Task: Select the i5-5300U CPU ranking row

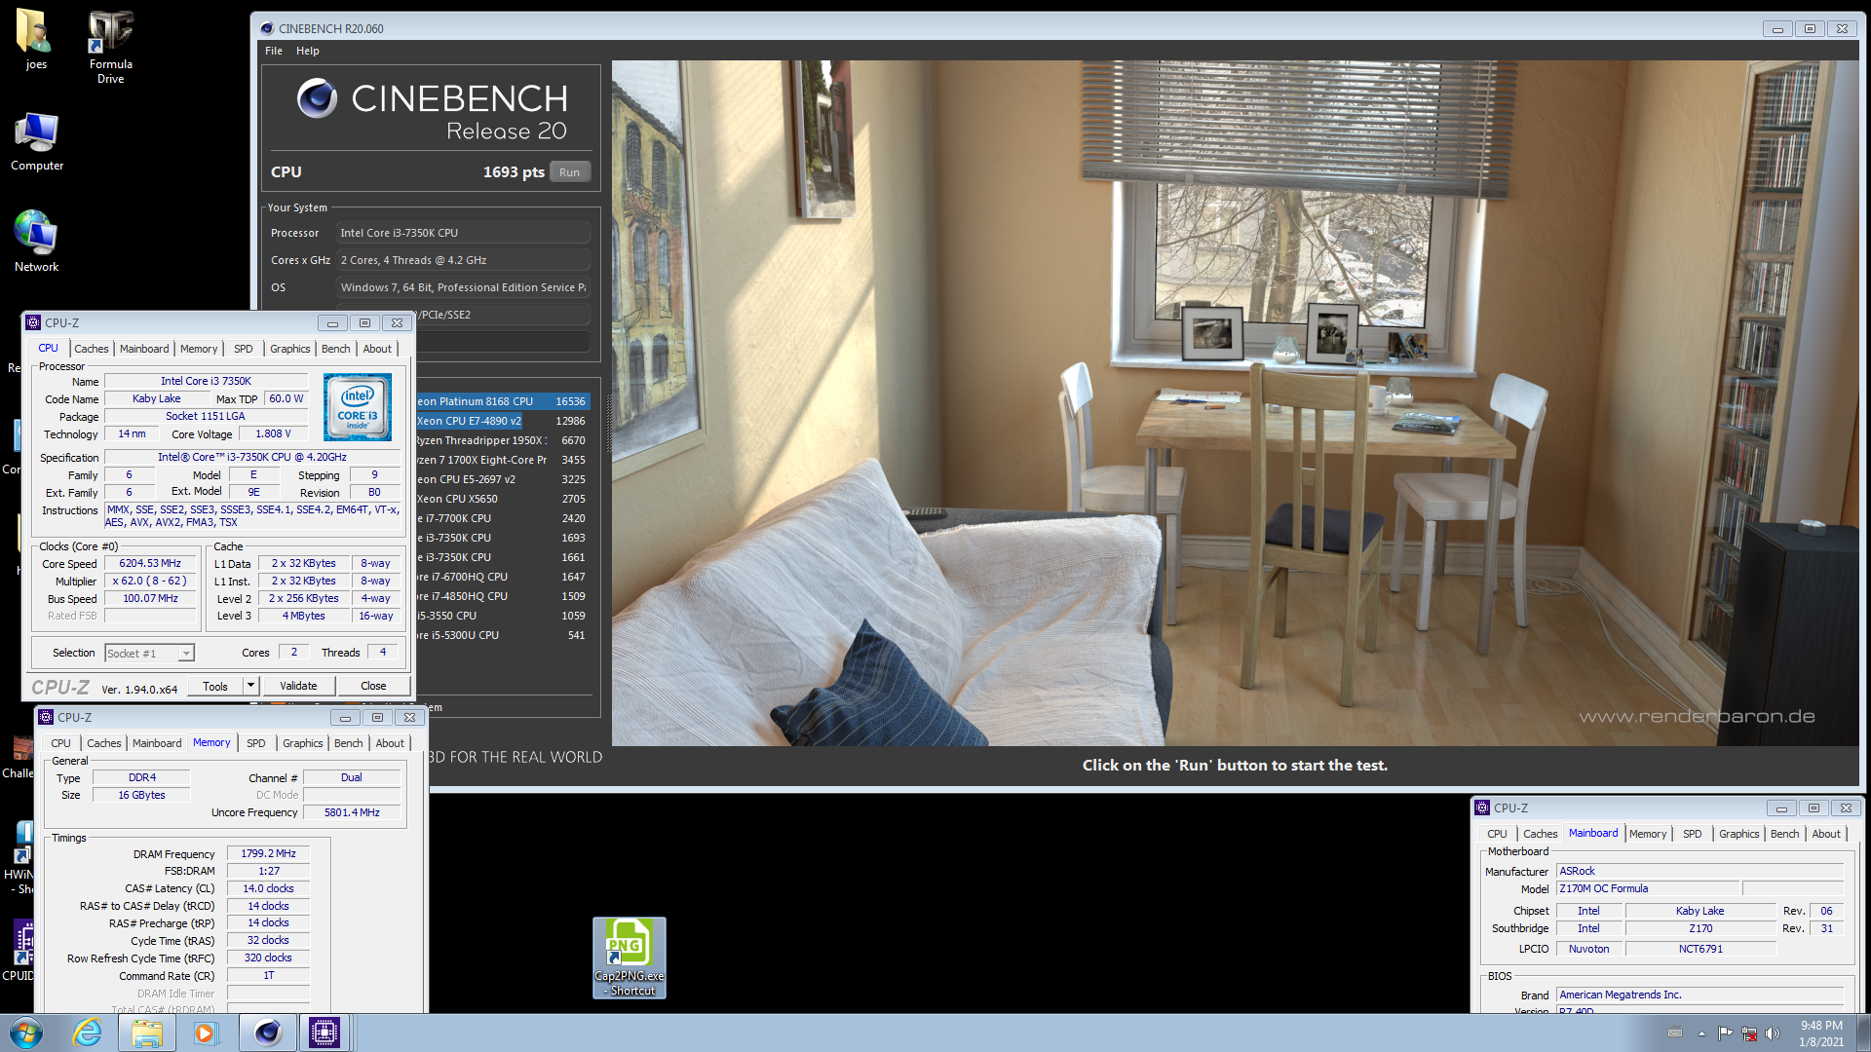Action: pos(503,635)
